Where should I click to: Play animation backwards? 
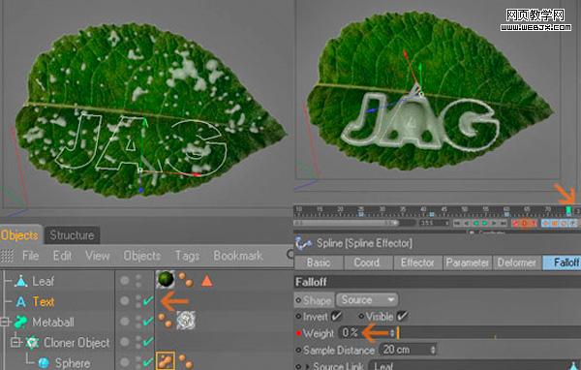tap(476, 223)
